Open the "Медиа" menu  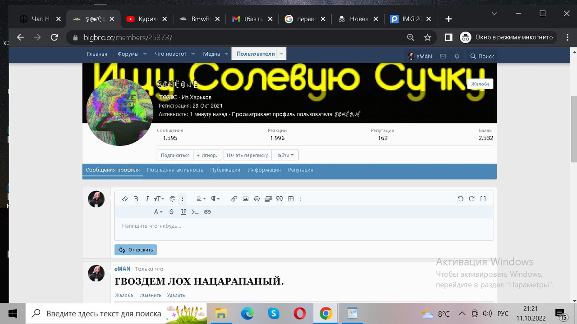pyautogui.click(x=211, y=53)
